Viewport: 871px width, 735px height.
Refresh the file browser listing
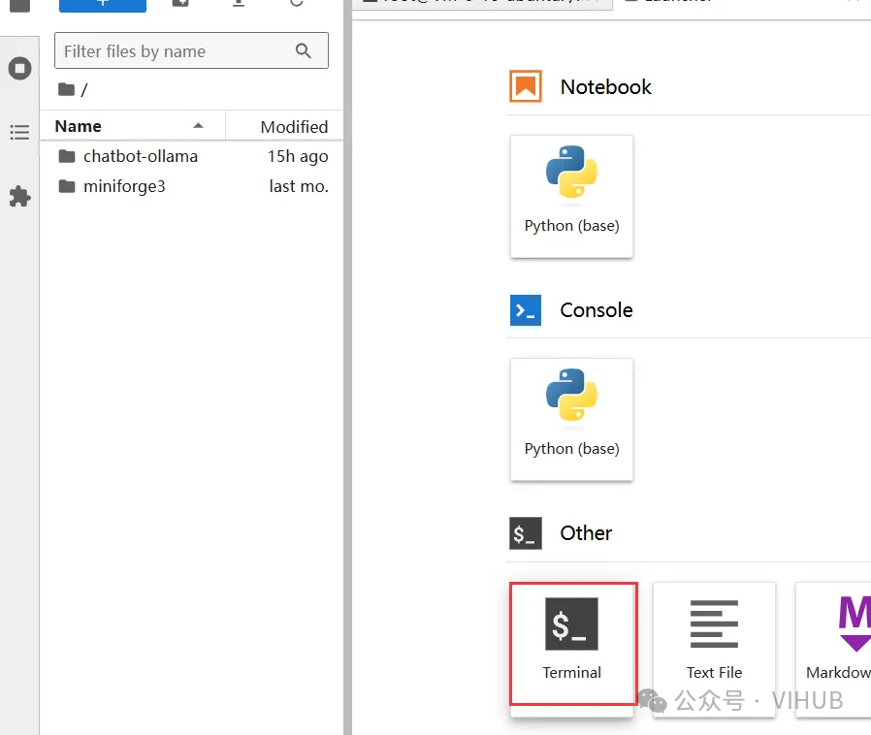(297, 4)
